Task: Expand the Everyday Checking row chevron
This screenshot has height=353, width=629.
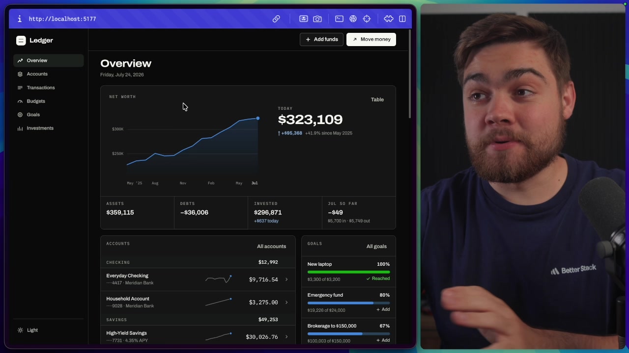Action: [x=286, y=279]
